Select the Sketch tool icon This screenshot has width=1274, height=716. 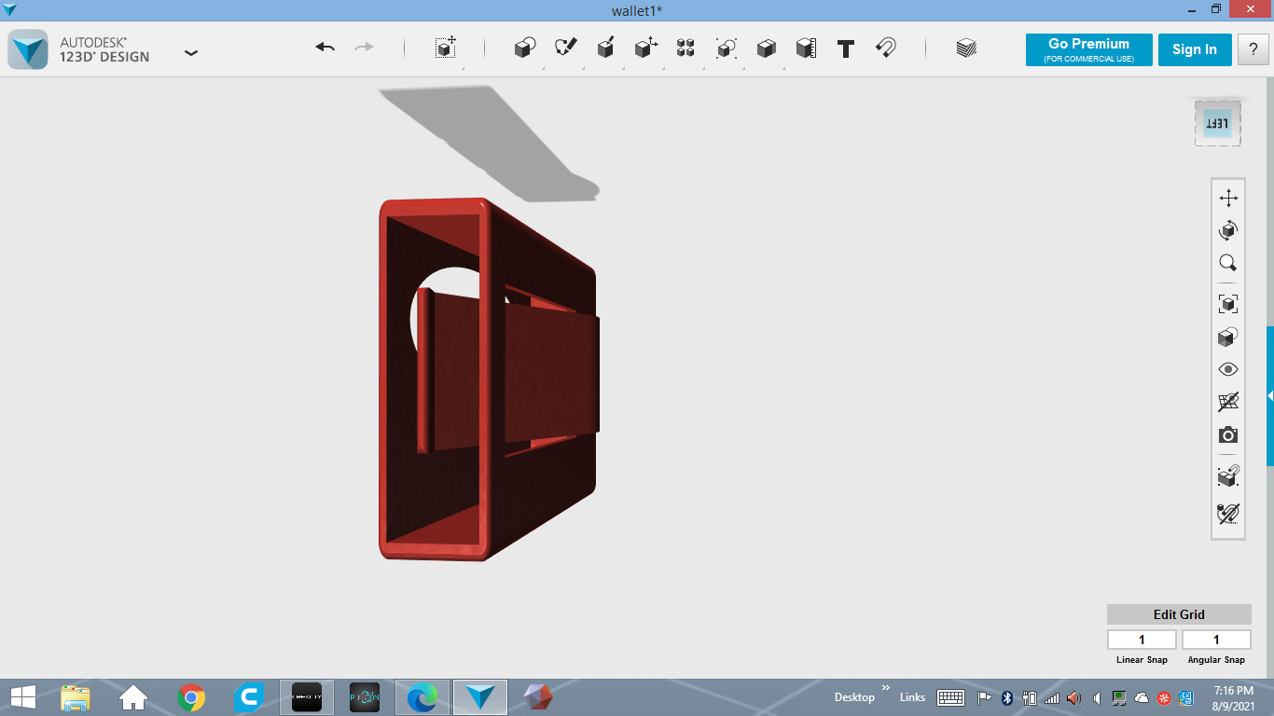click(x=565, y=48)
